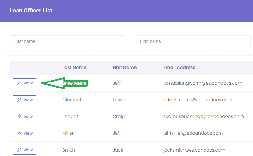Sort by First Name column header

[x=124, y=67]
